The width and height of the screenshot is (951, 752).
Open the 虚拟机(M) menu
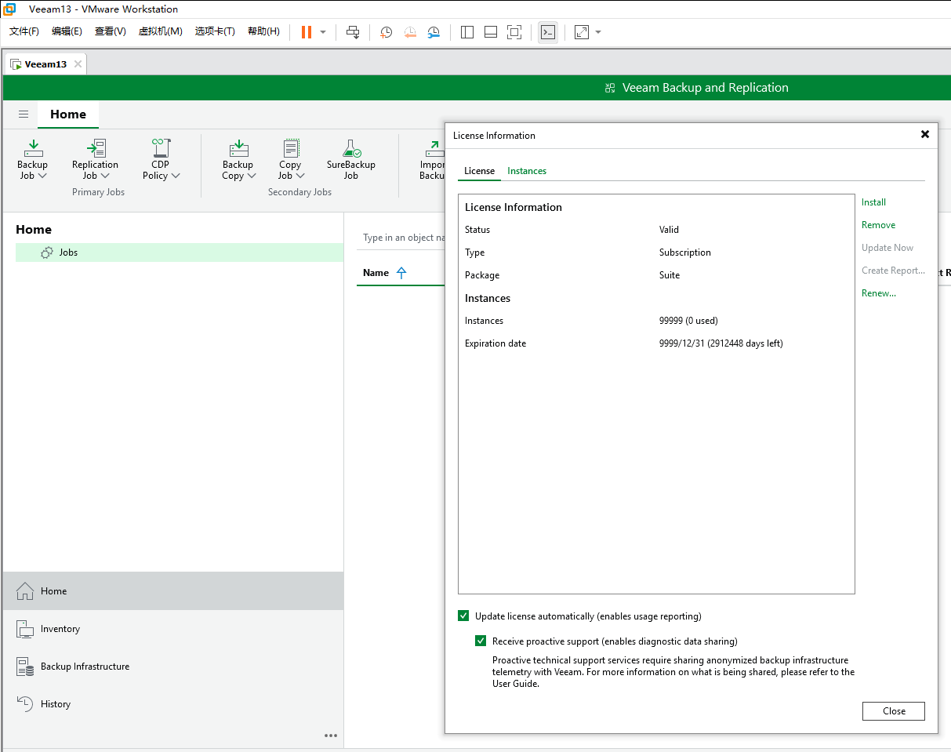(160, 31)
